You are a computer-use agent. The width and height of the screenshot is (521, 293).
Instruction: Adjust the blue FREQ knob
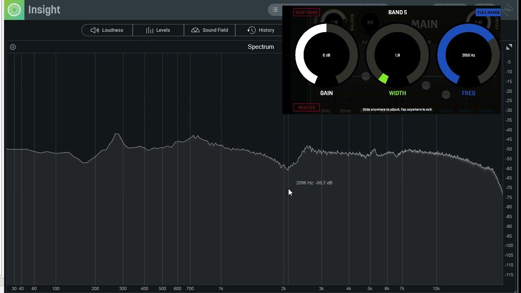pos(468,55)
